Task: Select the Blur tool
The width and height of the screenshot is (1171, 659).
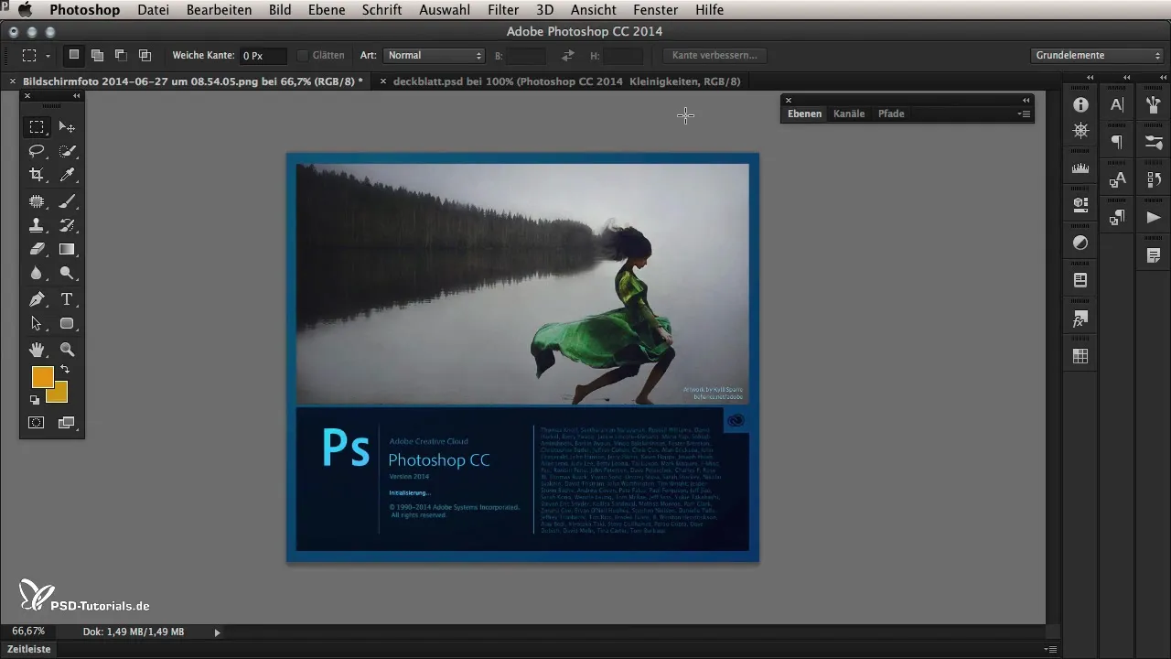Action: (37, 273)
